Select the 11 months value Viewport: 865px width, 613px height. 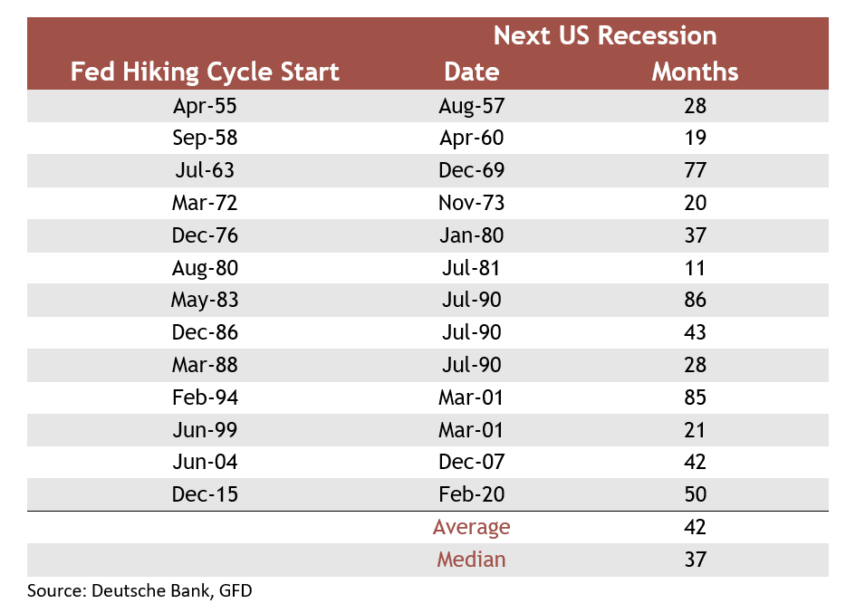click(x=695, y=268)
